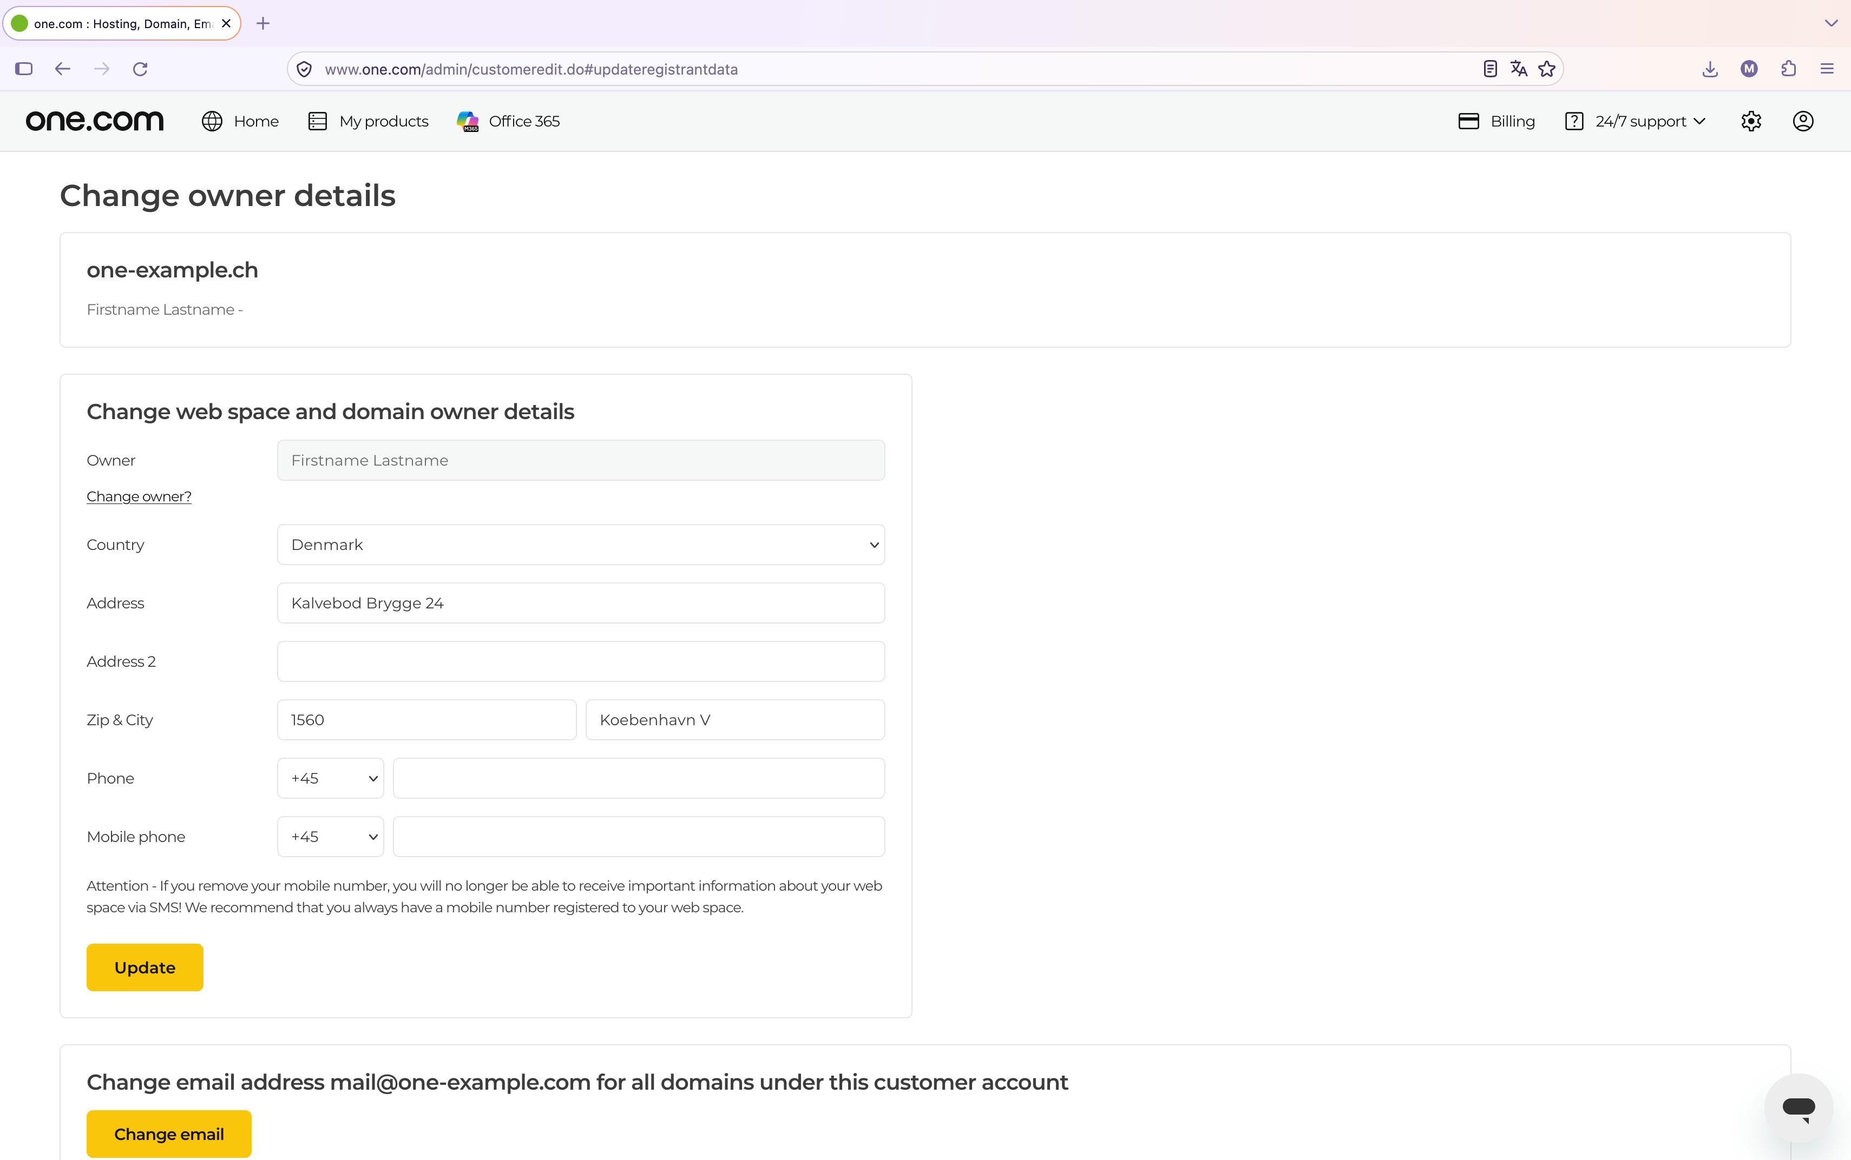1851x1160 pixels.
Task: Open Home via globe icon
Action: coord(212,121)
